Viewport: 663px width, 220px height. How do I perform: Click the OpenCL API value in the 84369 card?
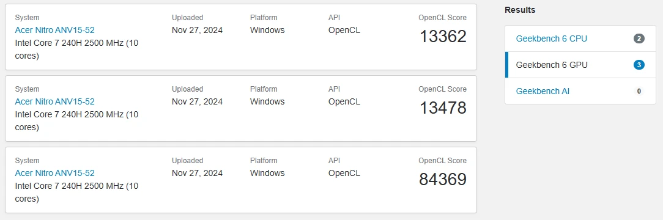coord(344,173)
